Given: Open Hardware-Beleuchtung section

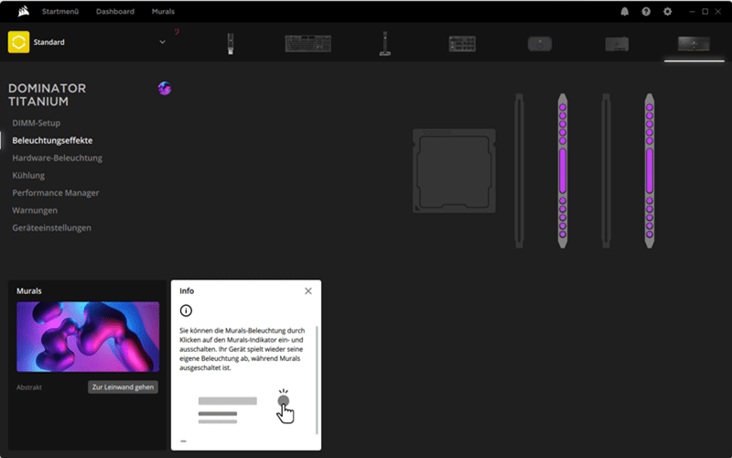Looking at the screenshot, I should click(58, 158).
